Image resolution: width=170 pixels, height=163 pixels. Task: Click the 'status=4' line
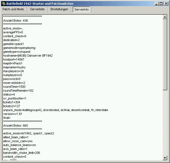pos(9,94)
